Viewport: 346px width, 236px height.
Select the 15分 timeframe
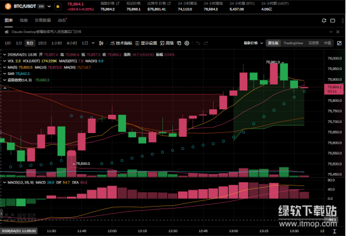click(42, 43)
